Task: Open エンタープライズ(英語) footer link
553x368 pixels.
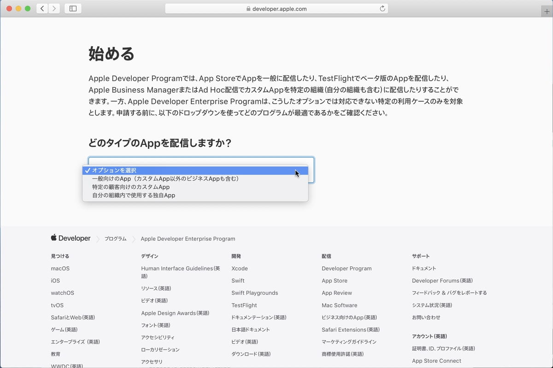Action: click(x=75, y=342)
